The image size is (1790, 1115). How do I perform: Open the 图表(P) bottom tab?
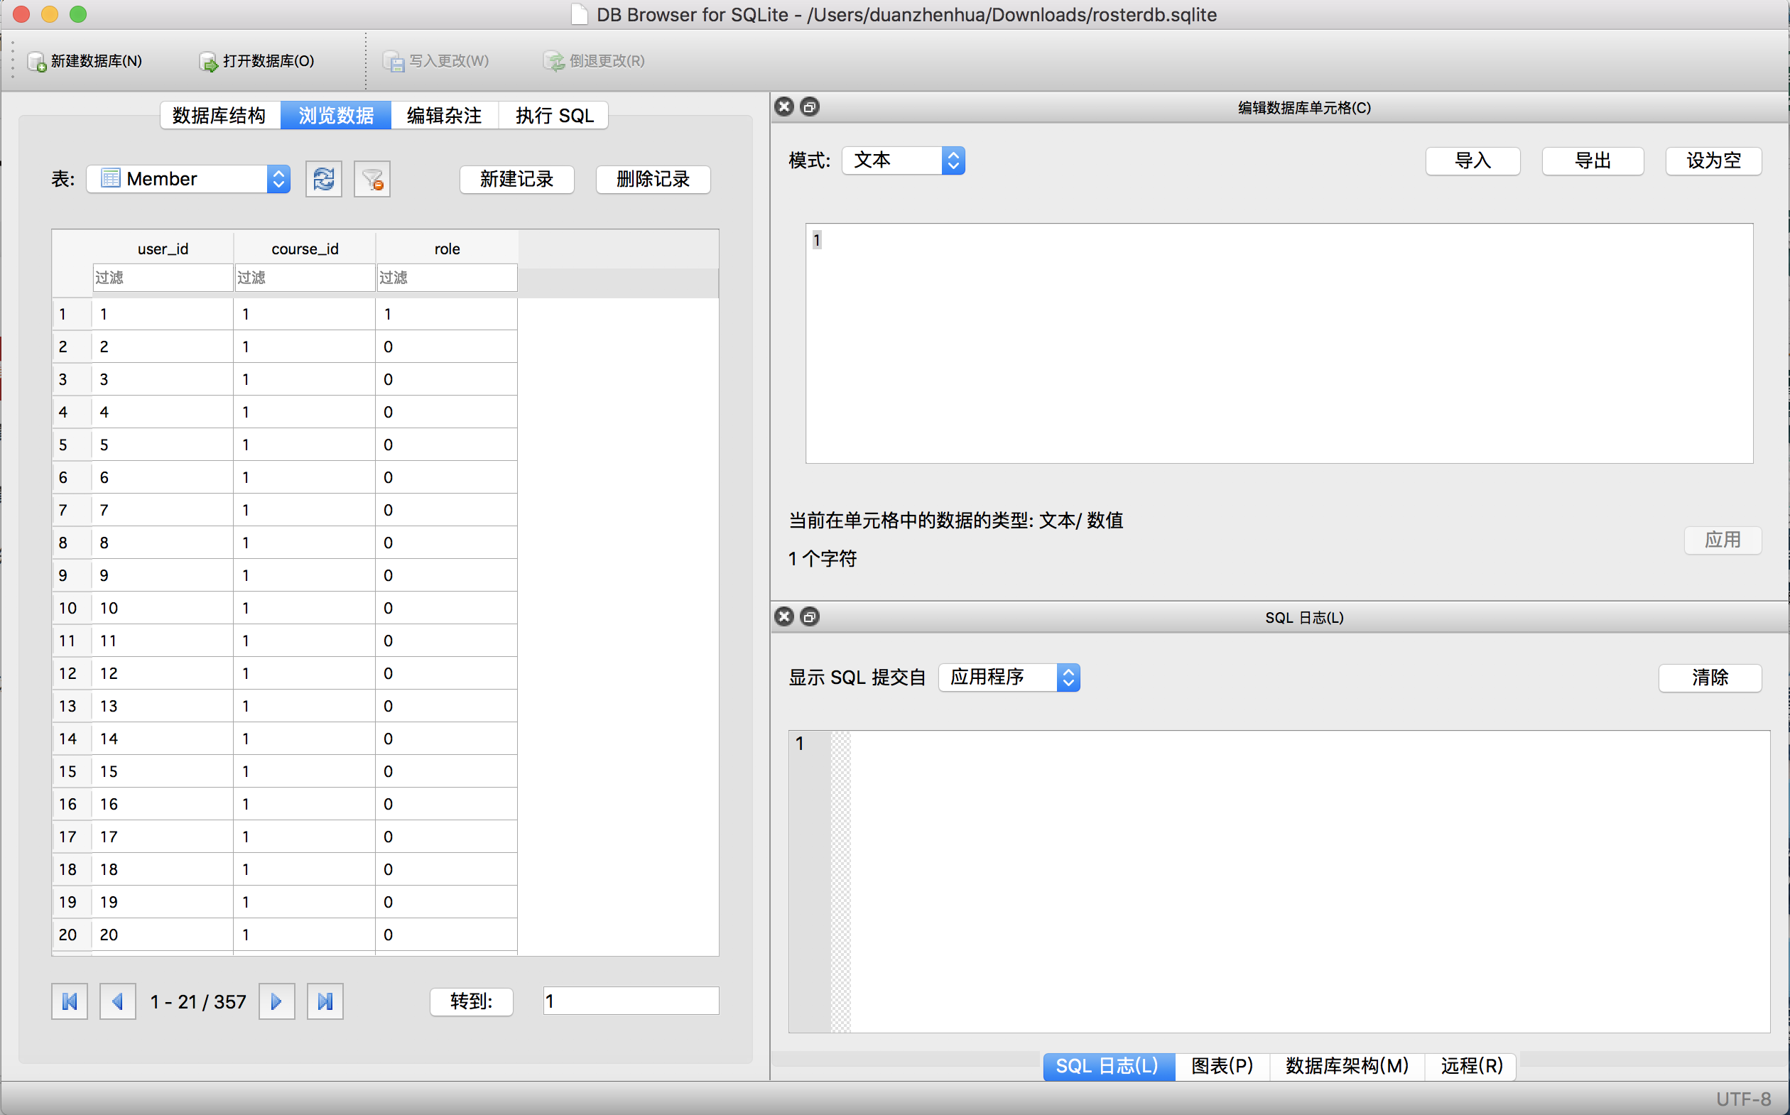point(1221,1066)
